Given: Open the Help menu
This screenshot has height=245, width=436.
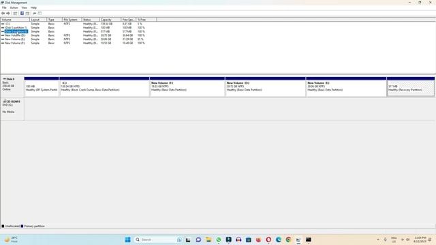Looking at the screenshot, I should 33,7.
